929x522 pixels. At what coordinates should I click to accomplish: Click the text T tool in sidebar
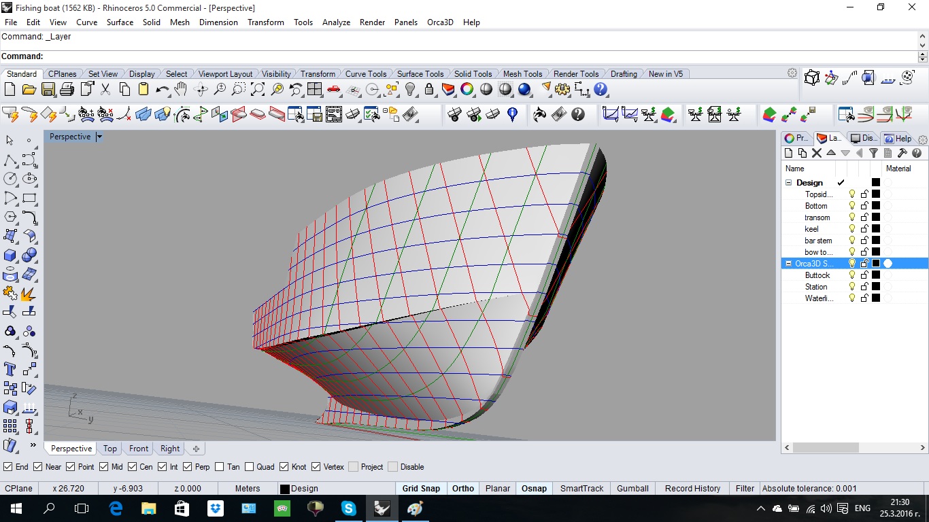point(10,369)
